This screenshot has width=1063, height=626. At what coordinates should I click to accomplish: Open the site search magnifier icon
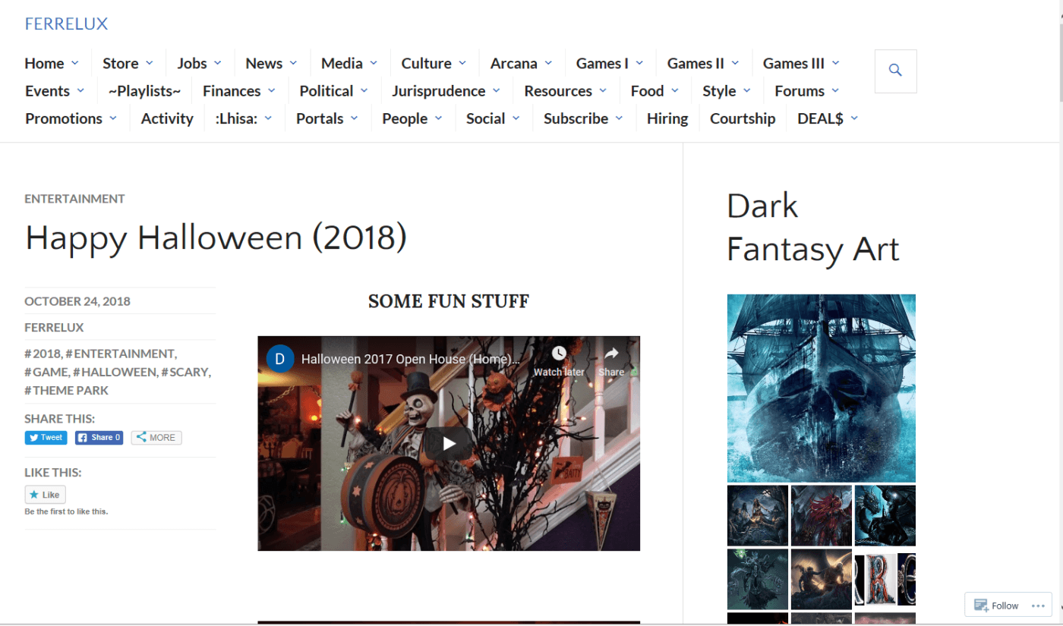(x=895, y=71)
